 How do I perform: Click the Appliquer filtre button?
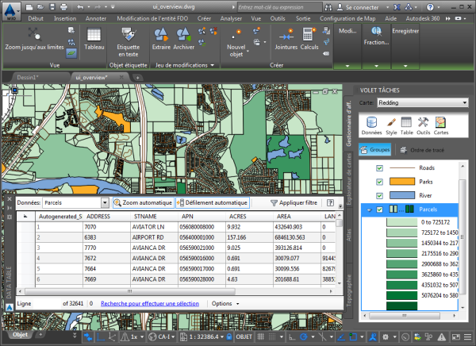(x=293, y=203)
